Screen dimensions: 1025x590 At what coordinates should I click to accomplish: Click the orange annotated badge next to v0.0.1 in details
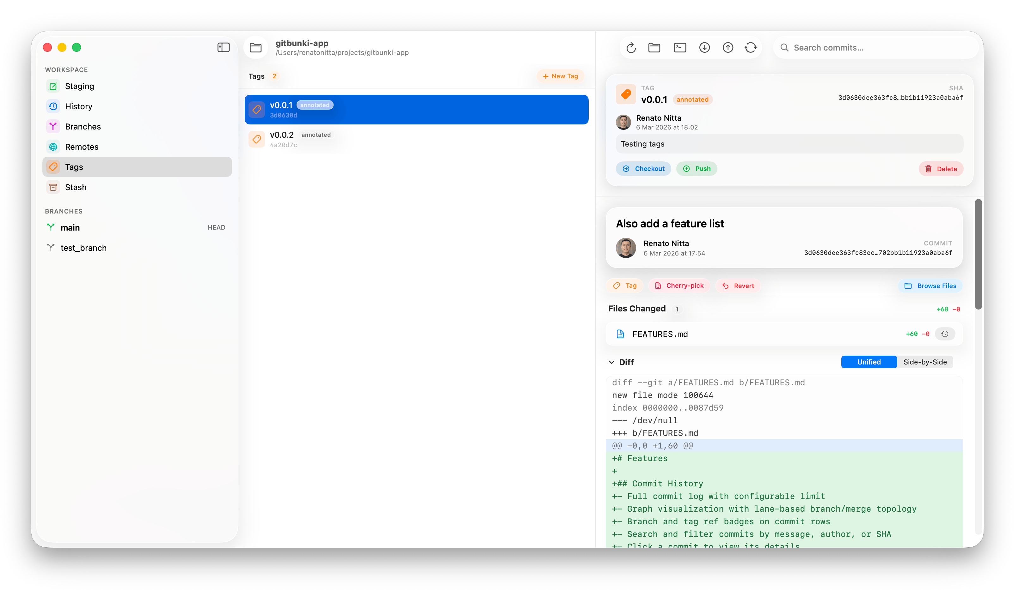pos(692,100)
